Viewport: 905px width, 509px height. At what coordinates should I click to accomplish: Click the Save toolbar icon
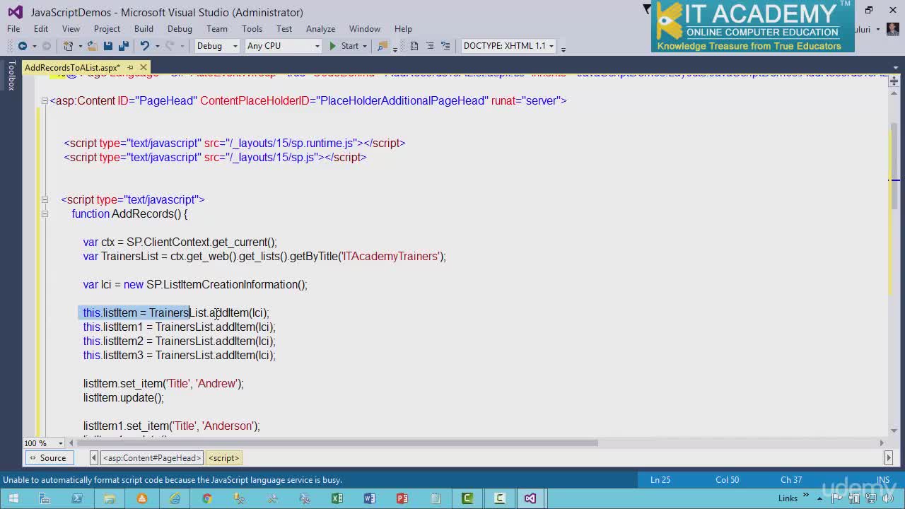pyautogui.click(x=108, y=46)
